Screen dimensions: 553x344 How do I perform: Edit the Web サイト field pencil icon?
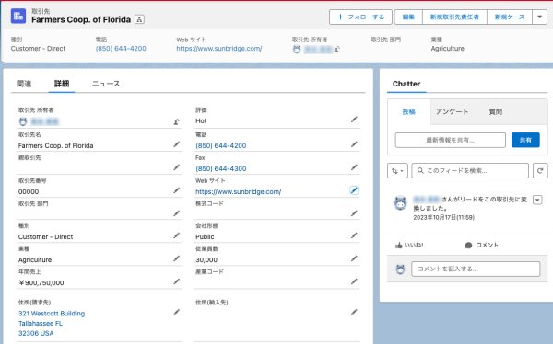pyautogui.click(x=354, y=190)
